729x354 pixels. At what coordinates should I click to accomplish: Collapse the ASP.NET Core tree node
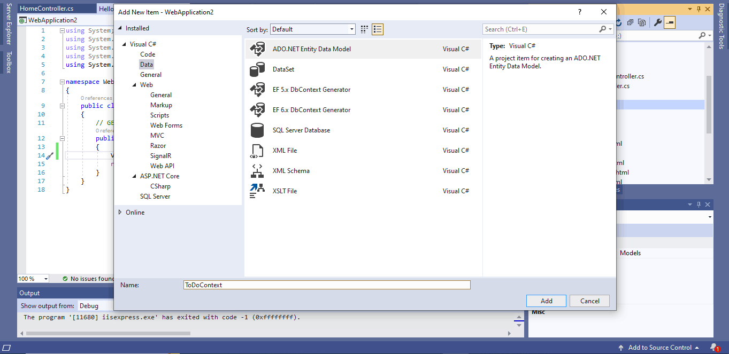coord(135,176)
